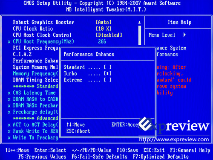Viewport: 213px width, 160px height.
Task: Select the C.I.A.2 setting
Action: 22,54
